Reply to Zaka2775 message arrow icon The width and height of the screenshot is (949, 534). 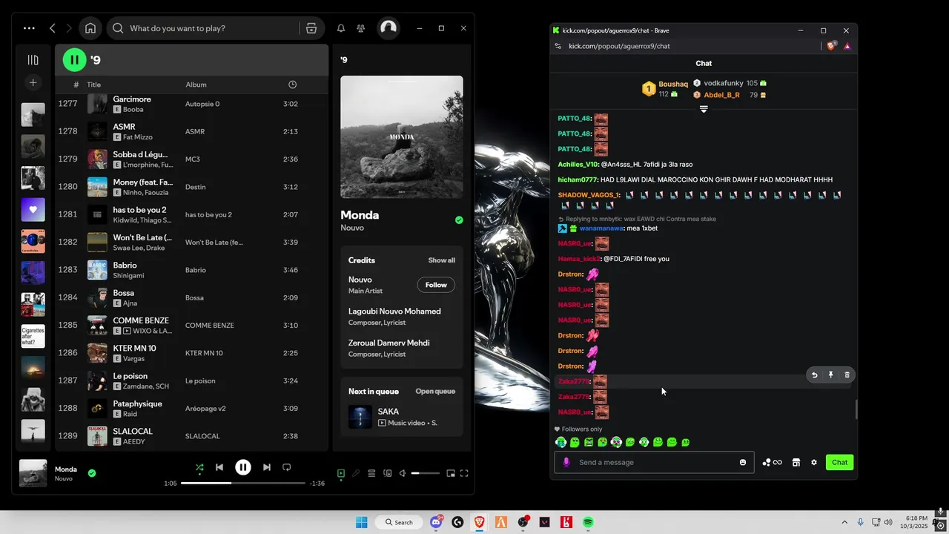click(x=814, y=375)
